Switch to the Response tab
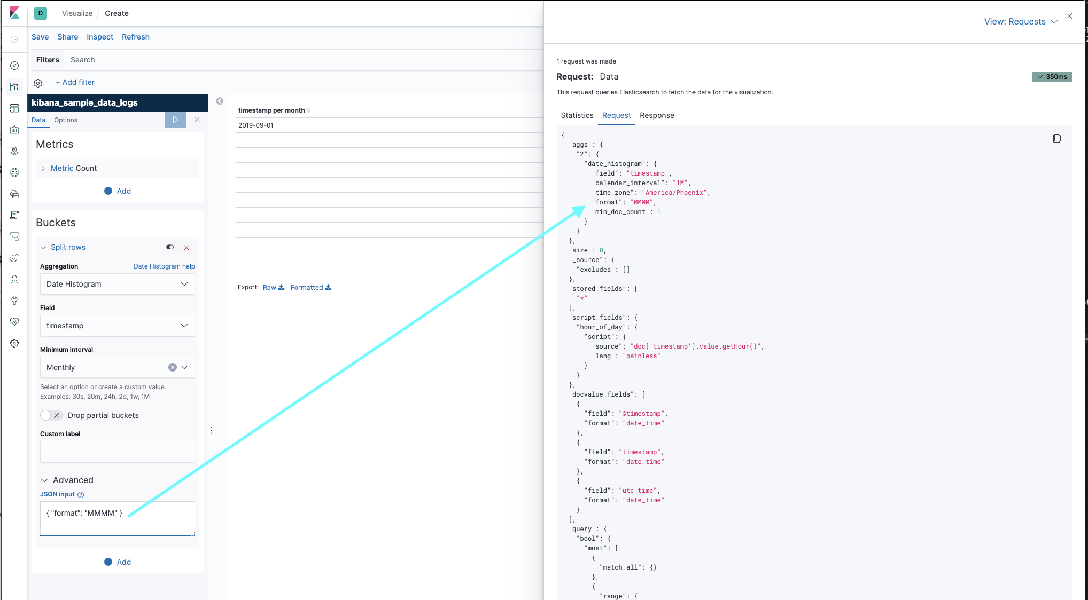The height and width of the screenshot is (600, 1088). click(657, 115)
